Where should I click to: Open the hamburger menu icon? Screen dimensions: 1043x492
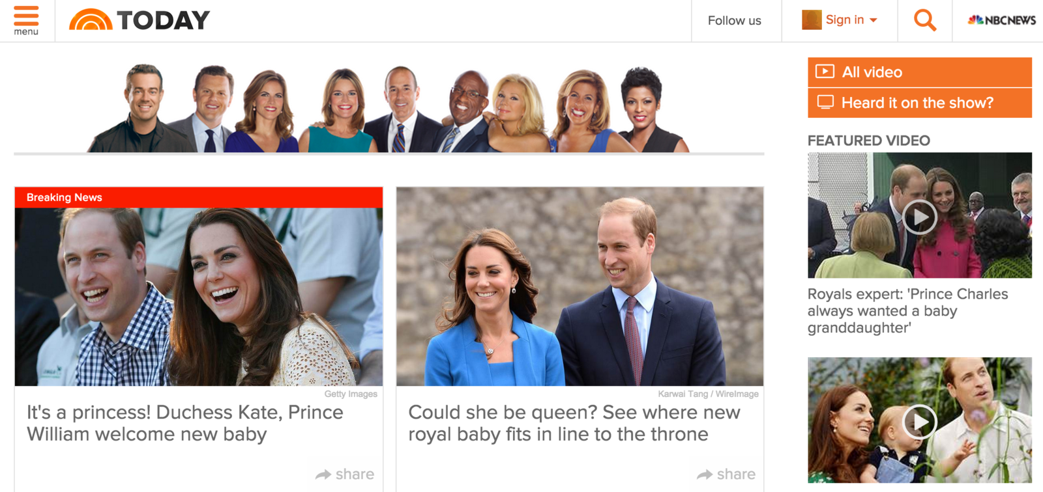point(26,20)
